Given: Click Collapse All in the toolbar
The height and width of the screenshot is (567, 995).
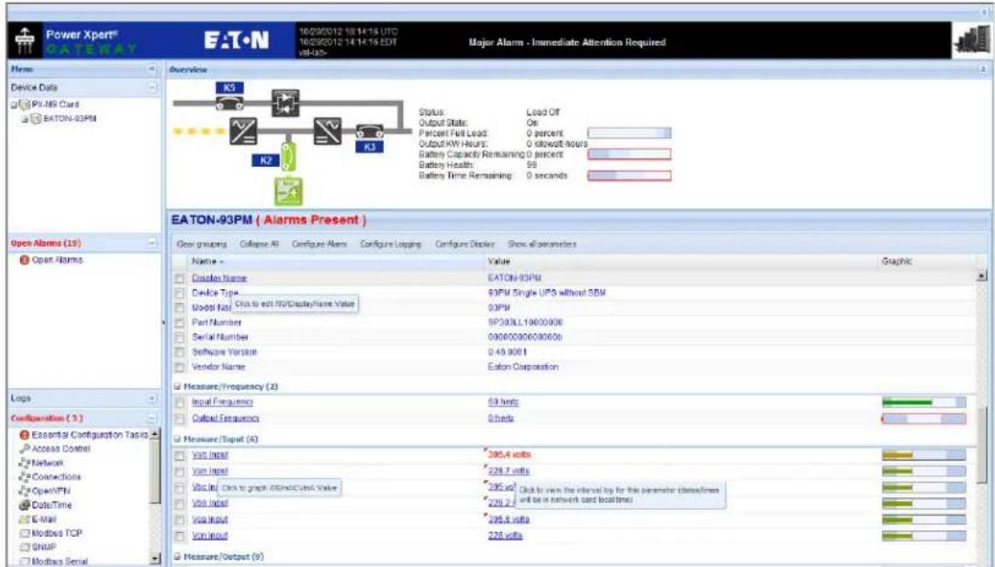Looking at the screenshot, I should tap(259, 244).
